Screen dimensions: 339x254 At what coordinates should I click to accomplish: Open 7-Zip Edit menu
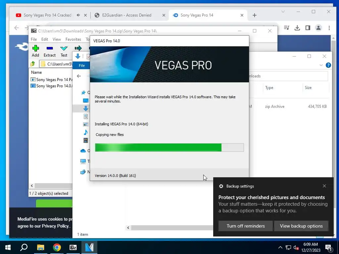(x=45, y=39)
